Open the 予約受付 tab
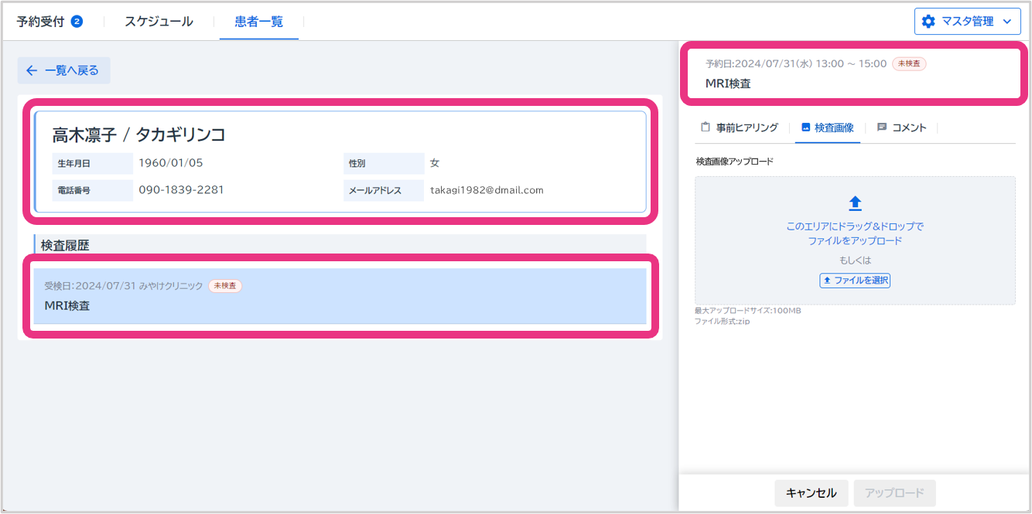 pyautogui.click(x=41, y=22)
